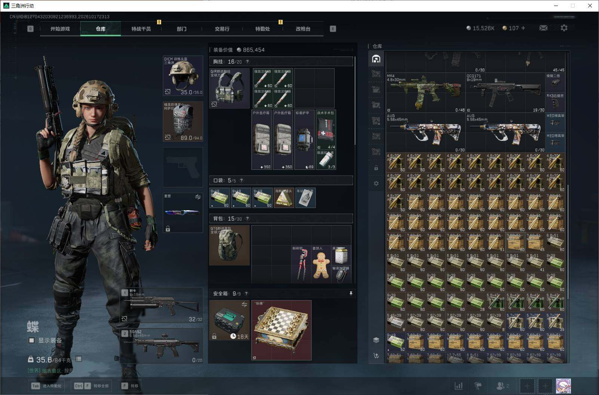This screenshot has height=395, width=599.
Task: Switch to the 开始游戏 tab
Action: 60,29
